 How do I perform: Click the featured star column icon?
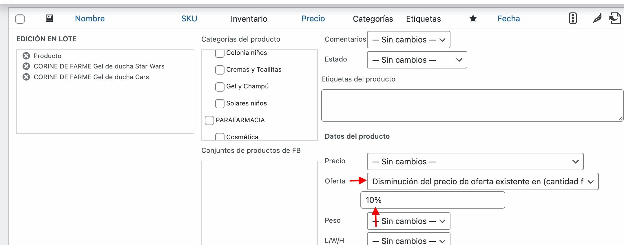pyautogui.click(x=473, y=18)
